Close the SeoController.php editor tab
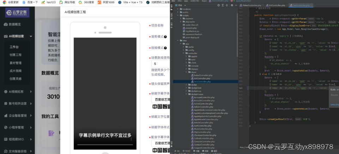The width and height of the screenshot is (339, 154). tap(311, 5)
